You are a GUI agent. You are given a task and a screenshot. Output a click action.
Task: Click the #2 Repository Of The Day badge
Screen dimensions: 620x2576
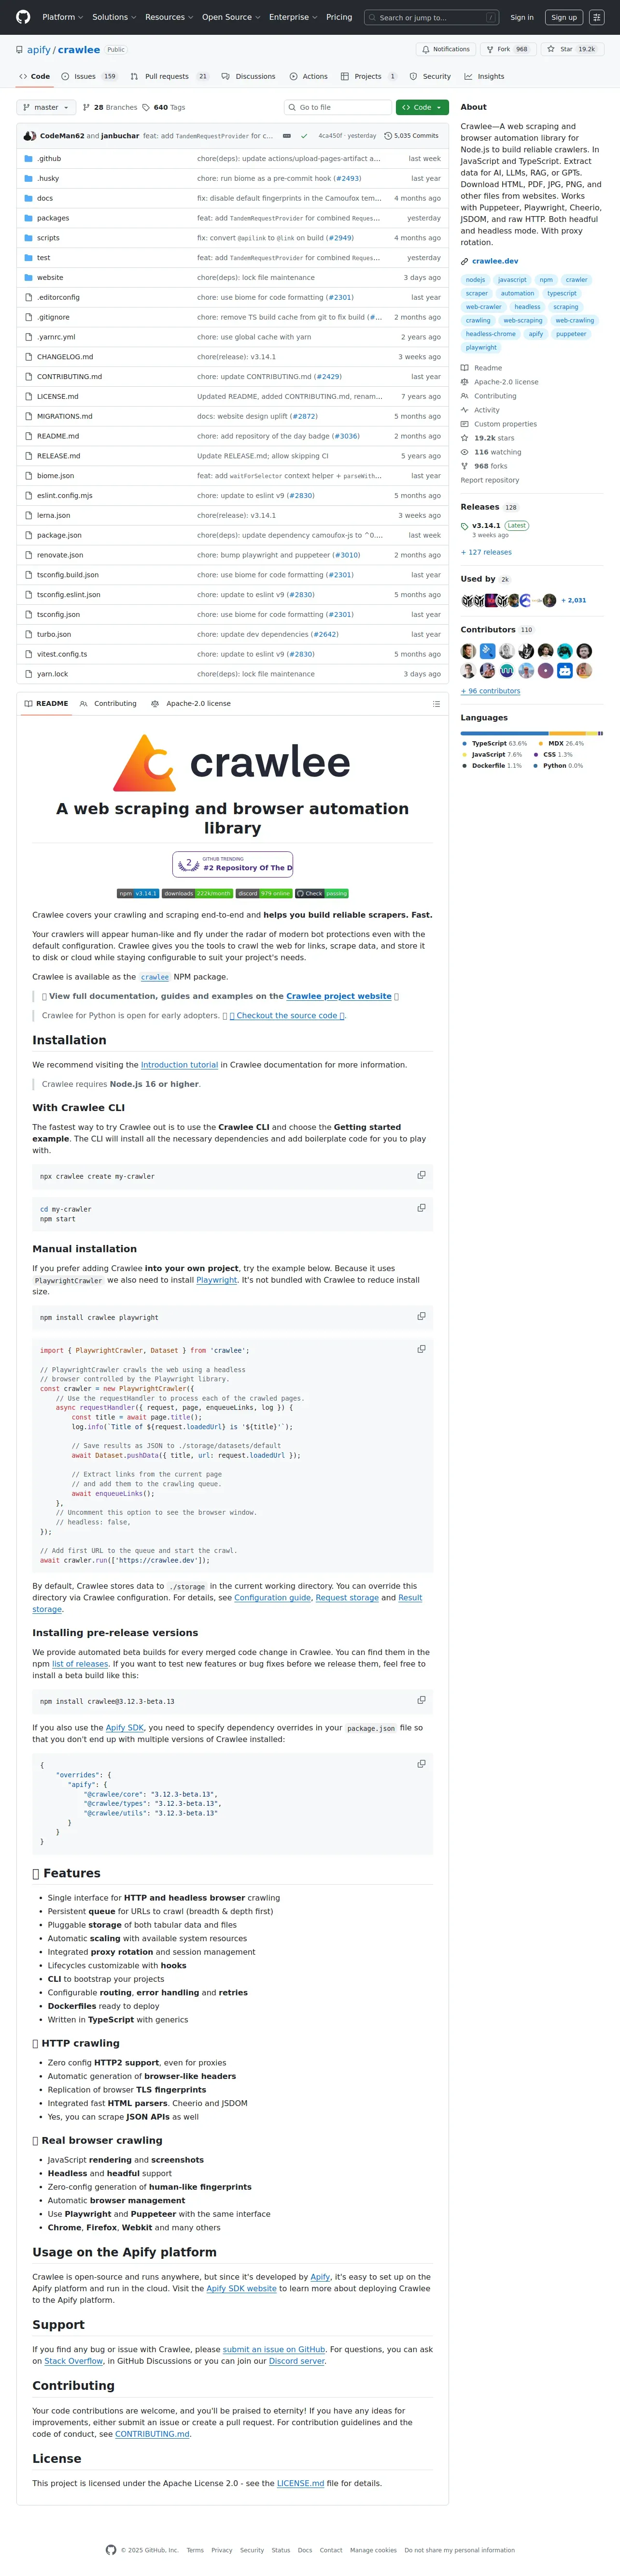(x=233, y=864)
